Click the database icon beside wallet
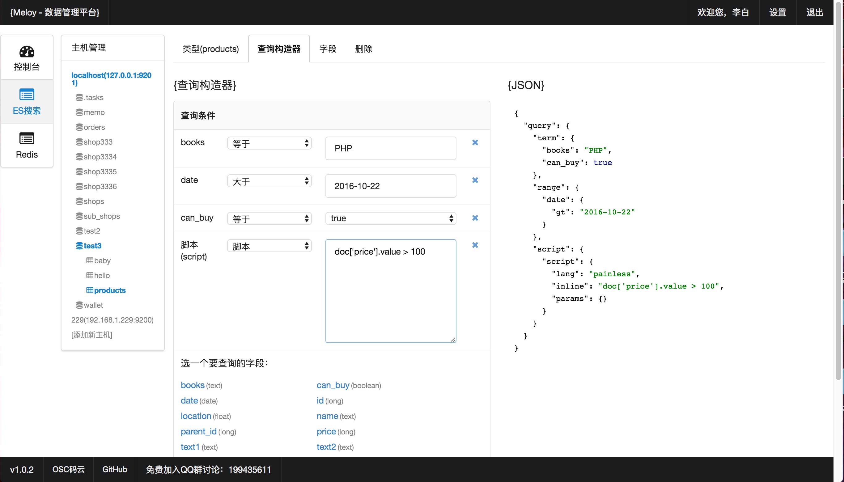 coord(79,305)
